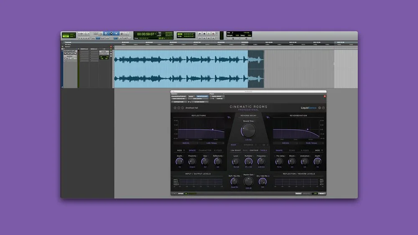The image size is (418, 235).
Task: Click the Reflections Depth knob
Action: [179, 161]
